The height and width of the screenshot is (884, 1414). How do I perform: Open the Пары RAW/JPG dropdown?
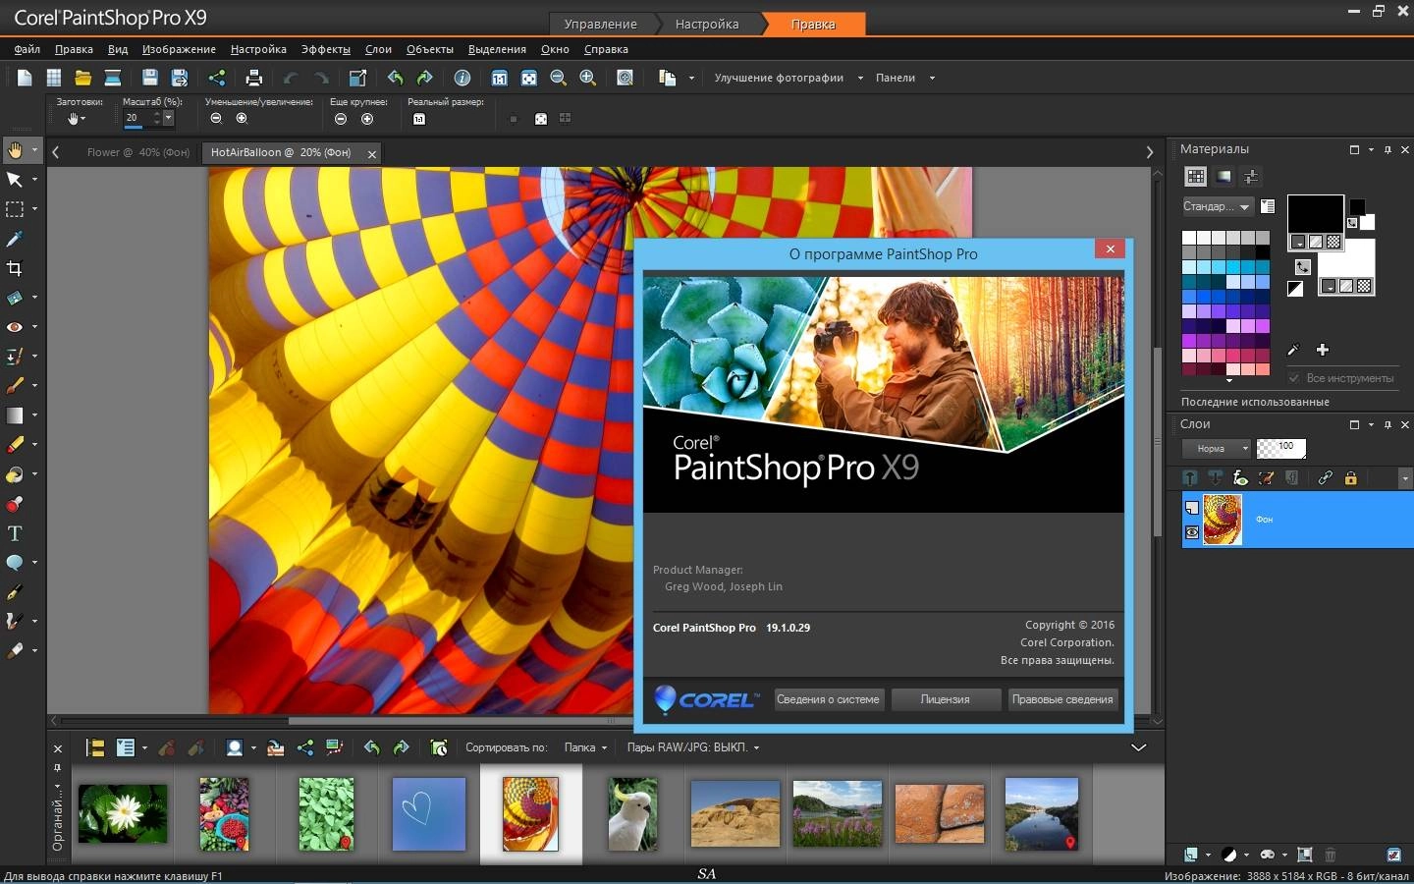[692, 747]
